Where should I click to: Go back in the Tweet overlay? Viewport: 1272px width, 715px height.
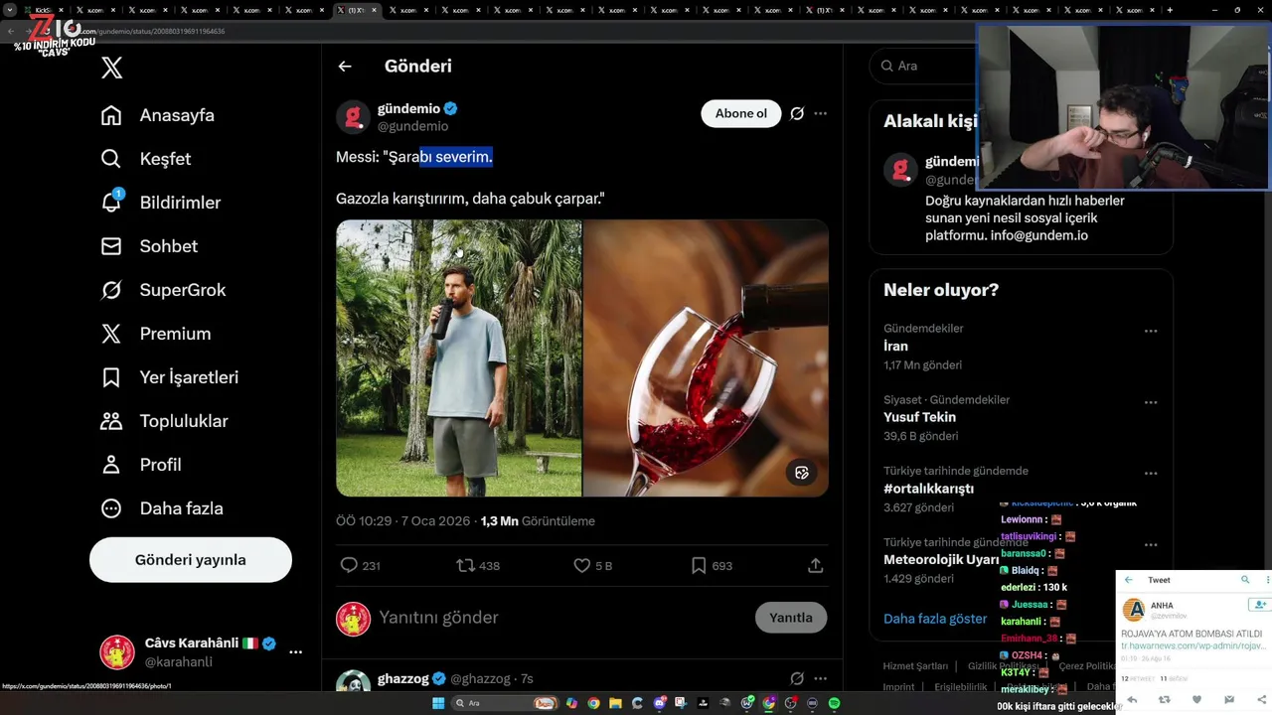click(1129, 580)
